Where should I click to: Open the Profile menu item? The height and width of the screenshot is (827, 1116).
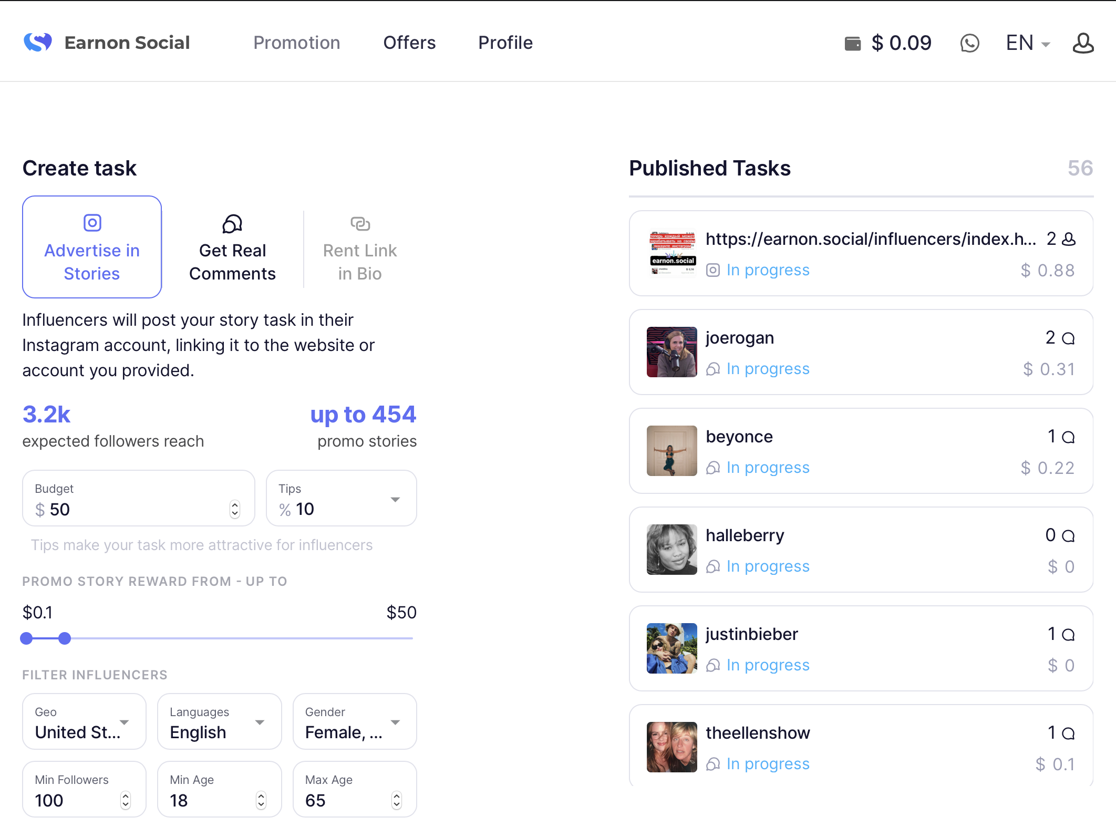(505, 43)
